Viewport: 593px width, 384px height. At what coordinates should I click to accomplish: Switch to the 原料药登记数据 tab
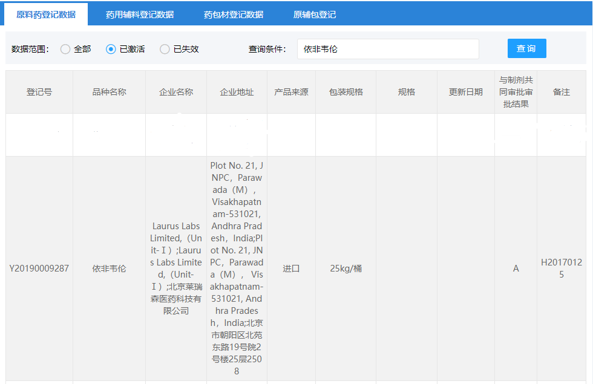(x=46, y=15)
